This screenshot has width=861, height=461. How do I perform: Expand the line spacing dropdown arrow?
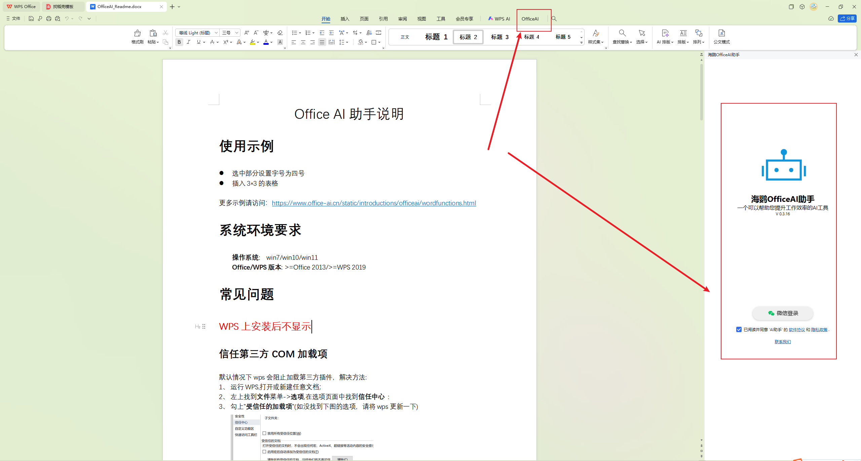coord(347,42)
